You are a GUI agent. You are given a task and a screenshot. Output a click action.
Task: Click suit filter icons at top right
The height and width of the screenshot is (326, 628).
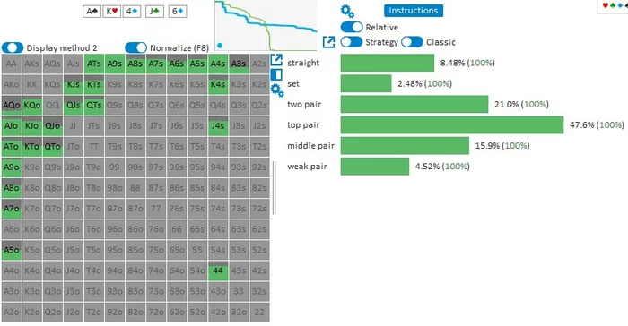(615, 5)
